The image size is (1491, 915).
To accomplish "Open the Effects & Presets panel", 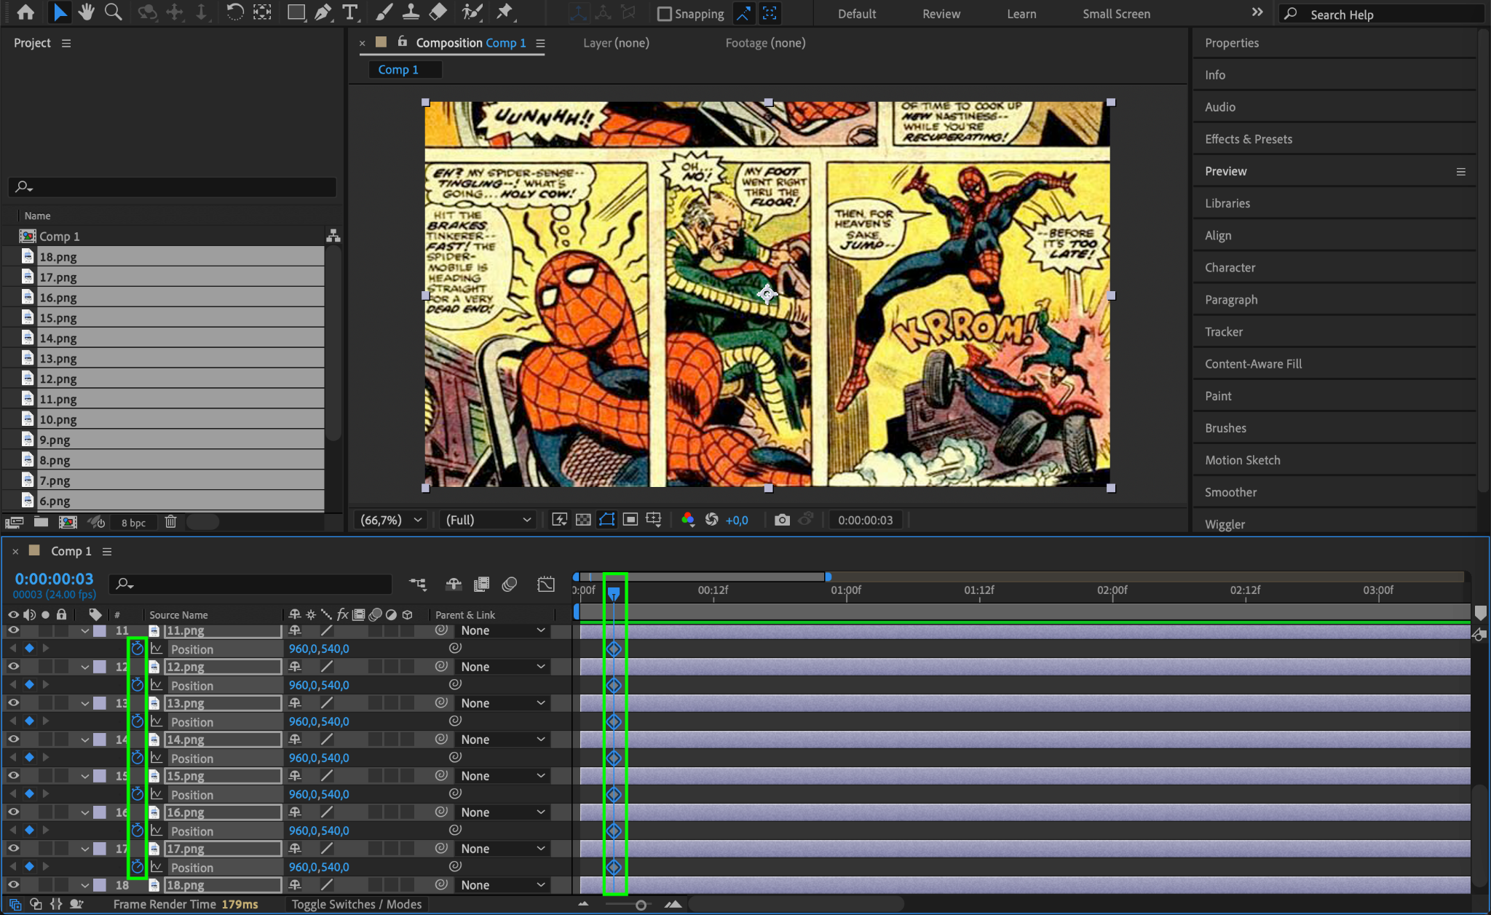I will 1248,139.
